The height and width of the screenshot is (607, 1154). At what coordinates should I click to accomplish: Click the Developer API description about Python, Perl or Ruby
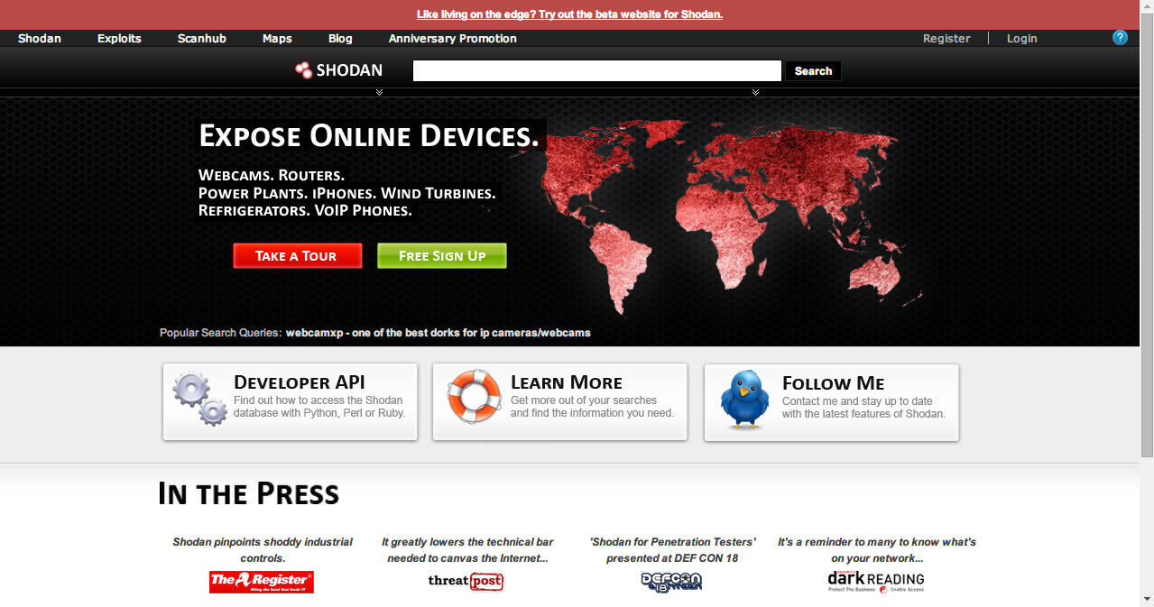319,407
